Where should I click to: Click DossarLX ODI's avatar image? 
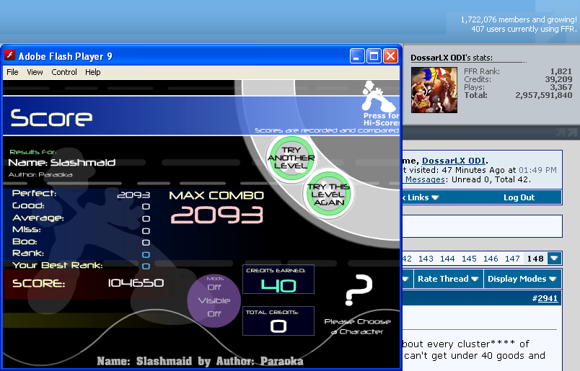434,90
